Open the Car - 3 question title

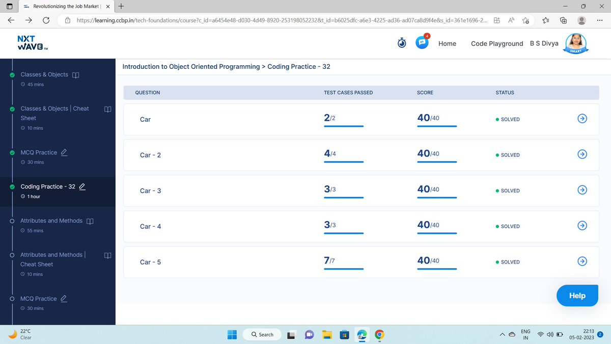tap(150, 191)
